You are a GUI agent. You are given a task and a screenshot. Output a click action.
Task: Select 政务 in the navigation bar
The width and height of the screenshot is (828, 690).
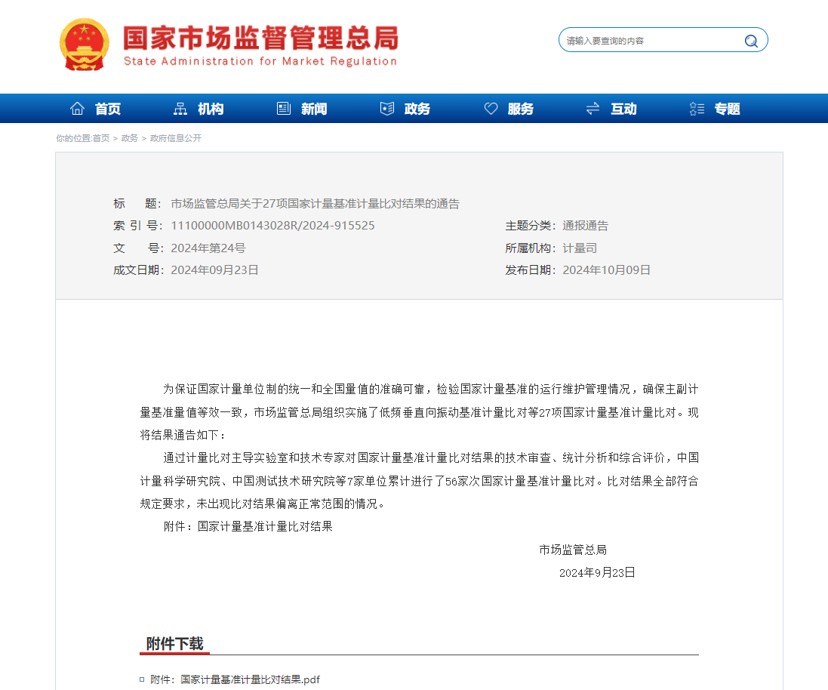point(417,109)
